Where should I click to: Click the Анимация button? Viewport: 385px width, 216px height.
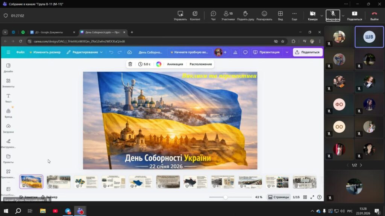click(175, 64)
